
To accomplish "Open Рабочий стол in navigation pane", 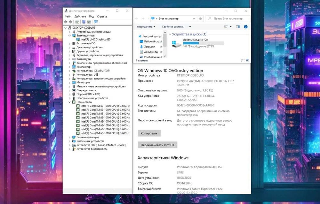I will pos(152,41).
